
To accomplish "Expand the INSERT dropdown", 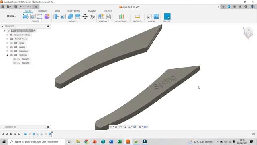I will coord(152,21).
